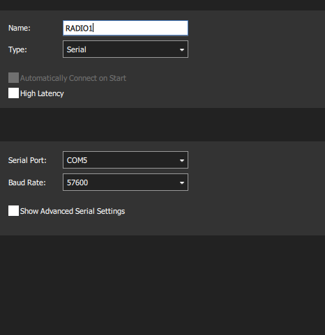The image size is (325, 335).
Task: Enable Show Advanced Serial Settings checkbox
Action: point(13,211)
